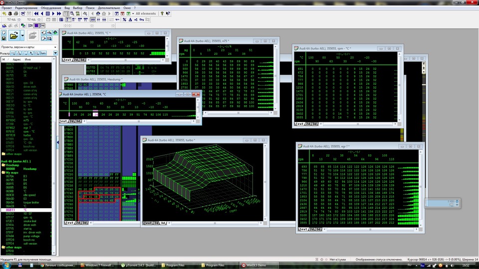
Task: Click the new document icon in left panel
Action: 3,33
